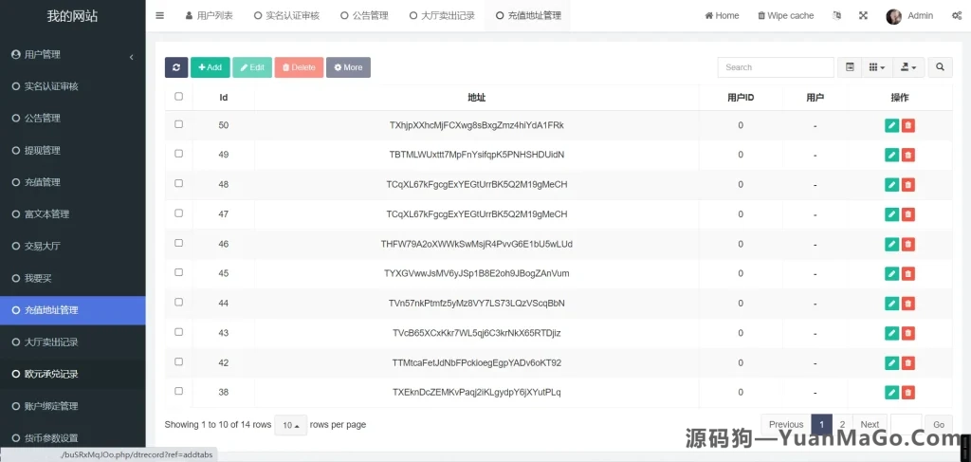Delete row with Id 46

click(x=908, y=244)
